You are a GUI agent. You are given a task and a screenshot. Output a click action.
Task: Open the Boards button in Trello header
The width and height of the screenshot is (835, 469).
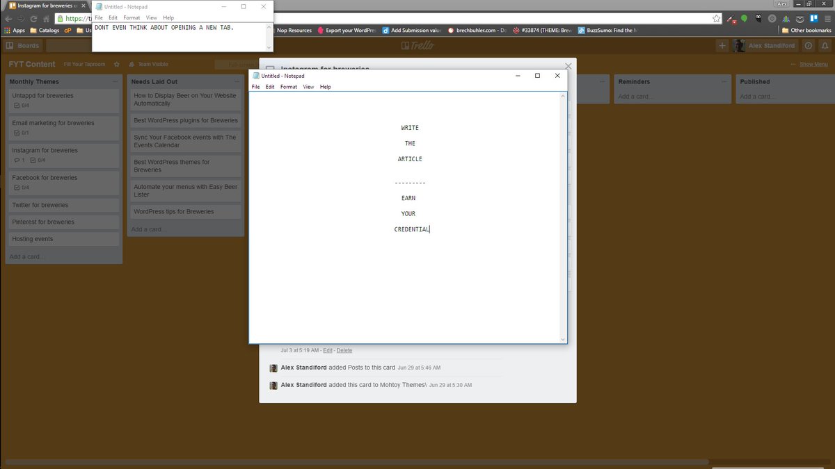[x=23, y=46]
